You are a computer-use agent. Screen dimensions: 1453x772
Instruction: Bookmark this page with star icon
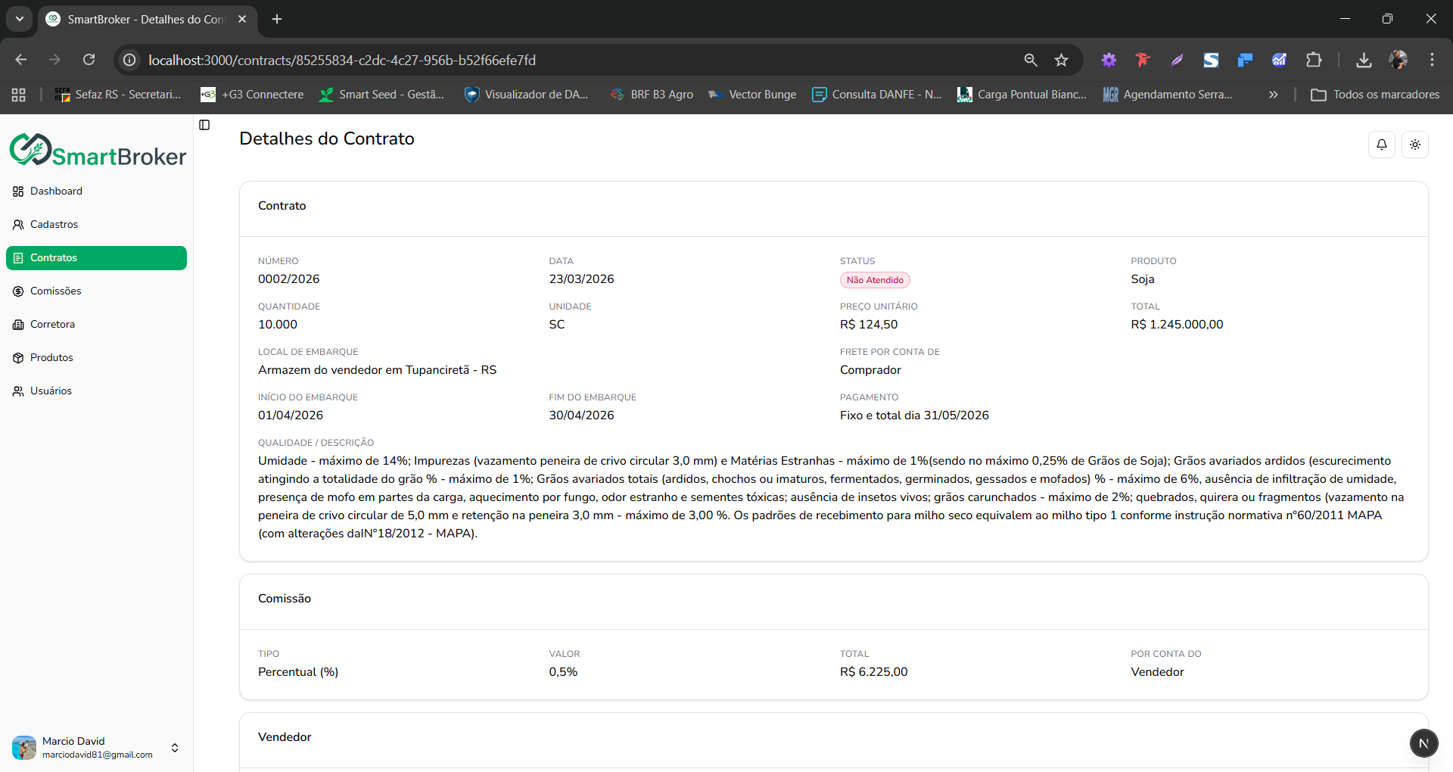(1061, 60)
